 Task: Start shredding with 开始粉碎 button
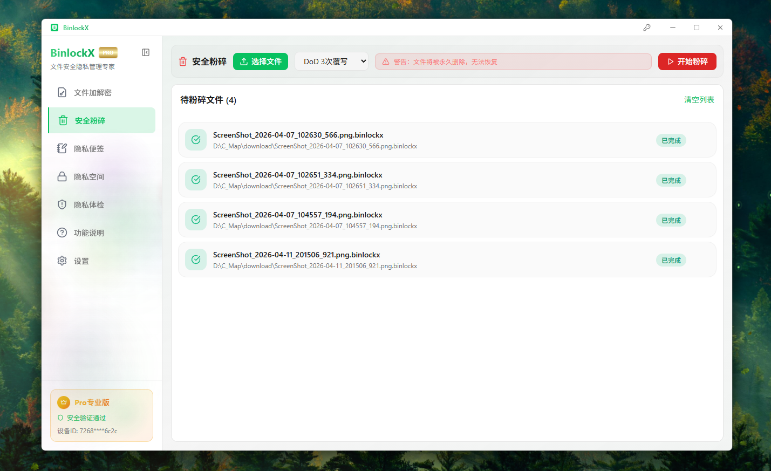click(x=687, y=62)
